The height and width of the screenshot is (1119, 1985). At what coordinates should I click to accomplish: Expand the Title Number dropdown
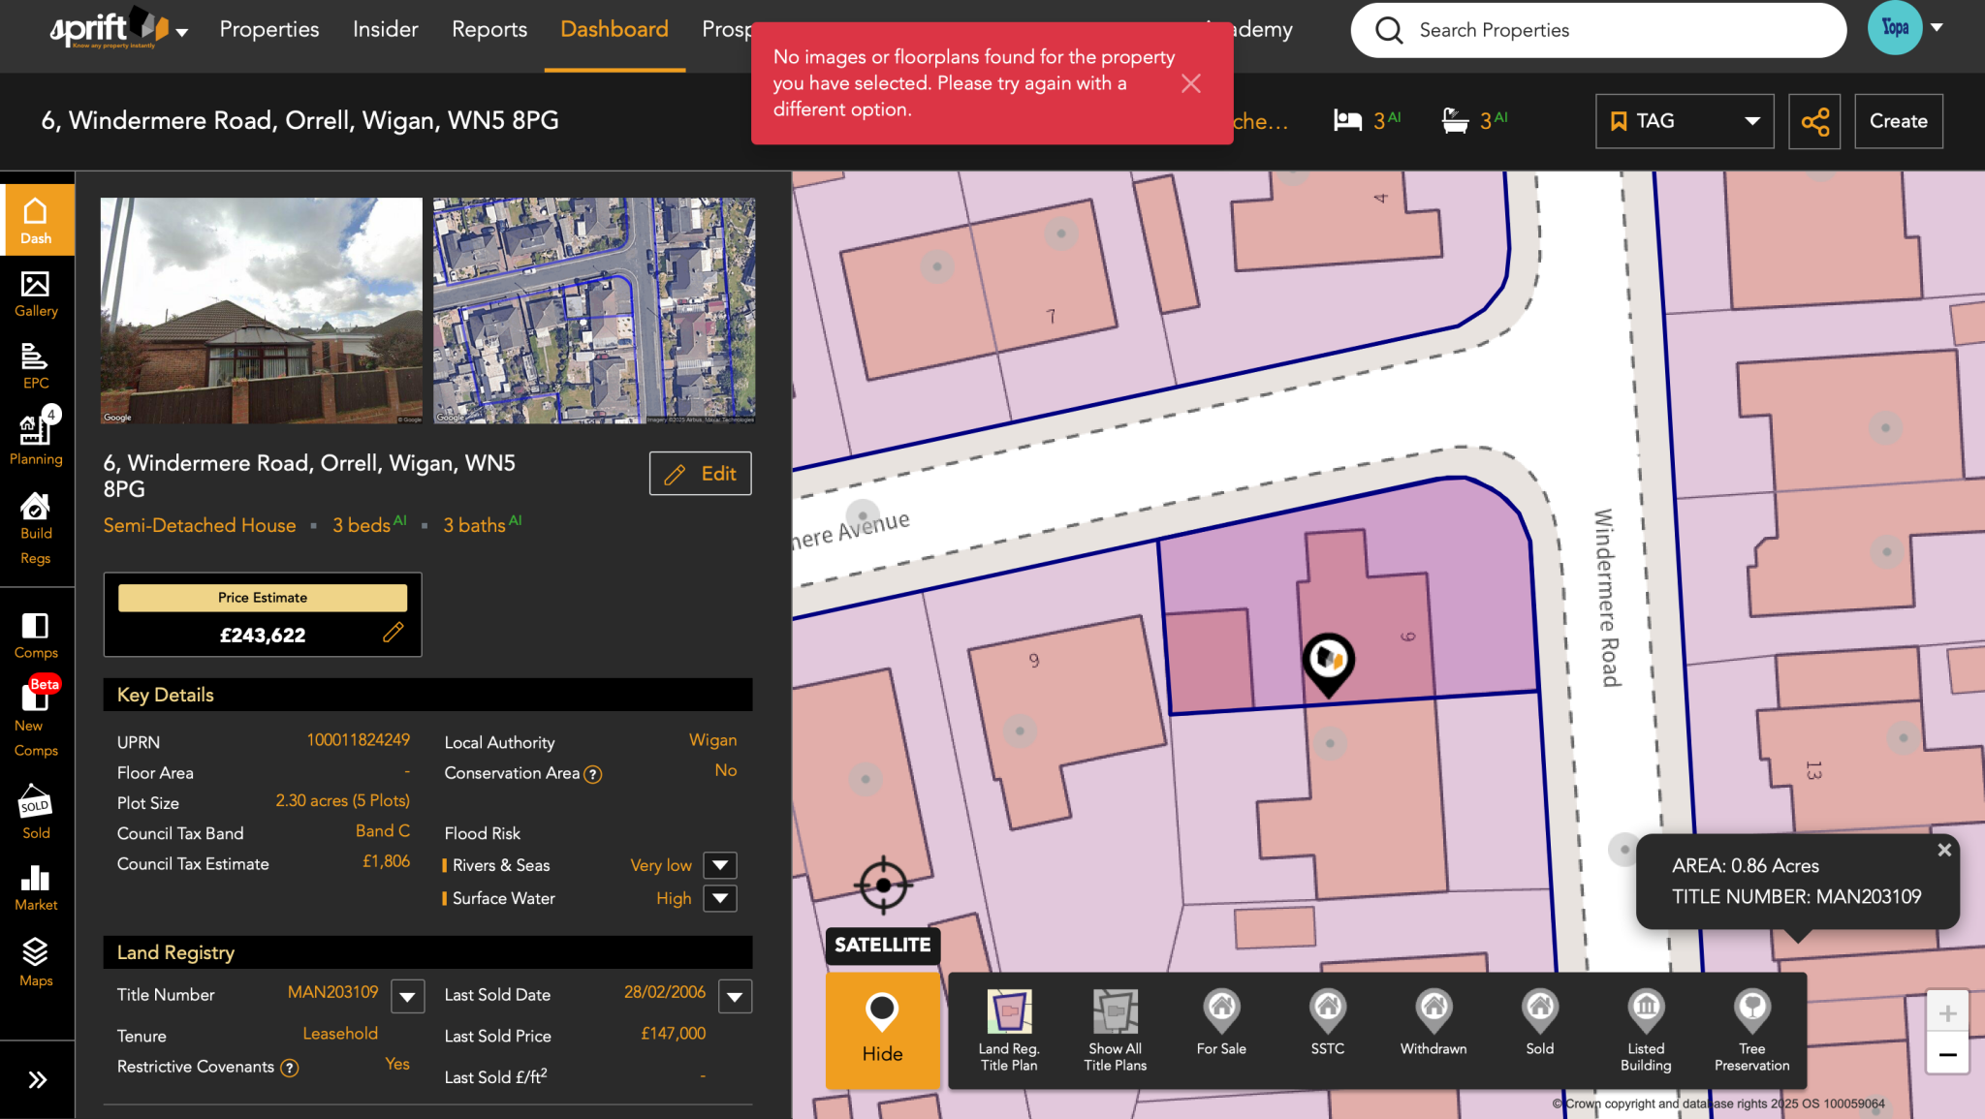[407, 996]
